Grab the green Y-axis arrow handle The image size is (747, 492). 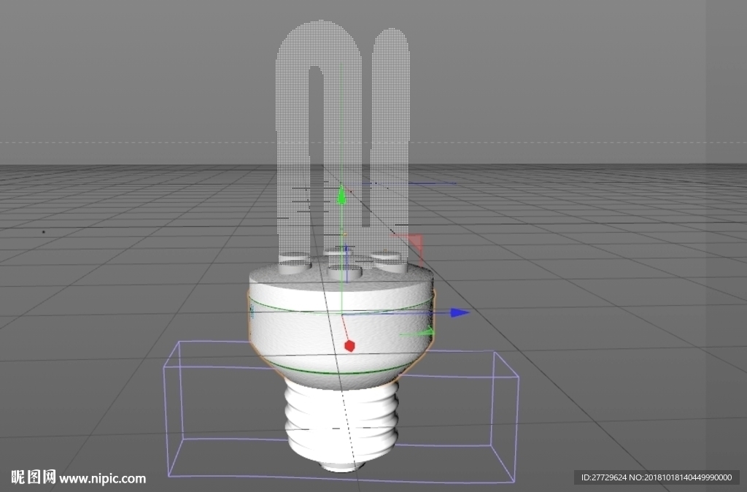coord(341,196)
